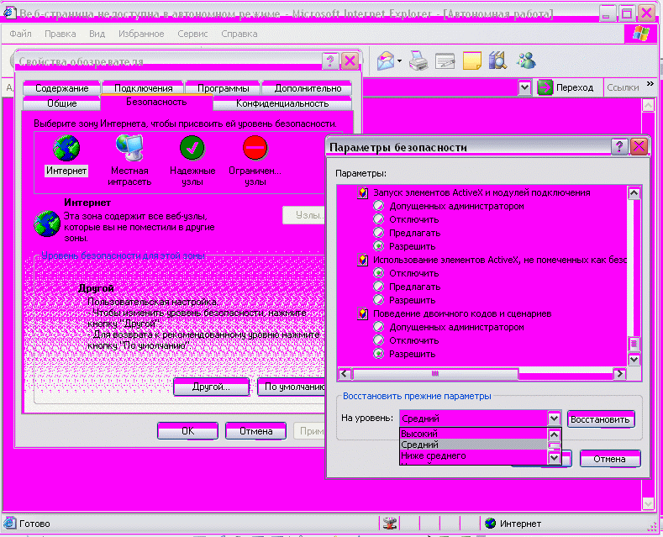Click the parameters list scroll-down arrow
This screenshot has width=663, height=537.
pos(634,360)
